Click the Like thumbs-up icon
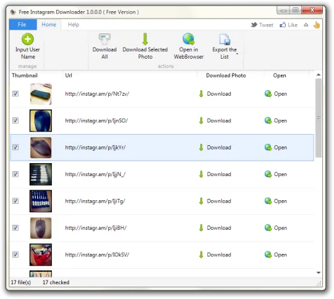 click(283, 25)
